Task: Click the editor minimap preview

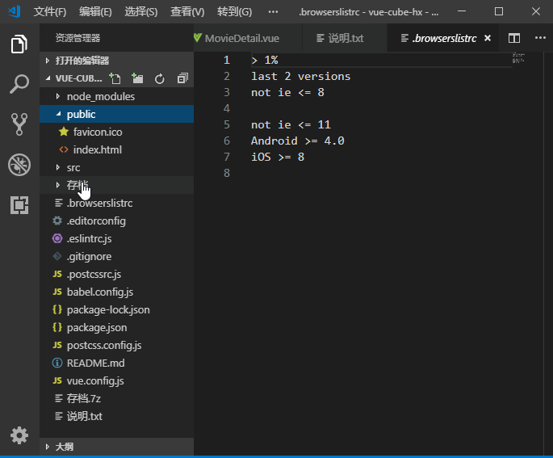Action: [x=518, y=58]
